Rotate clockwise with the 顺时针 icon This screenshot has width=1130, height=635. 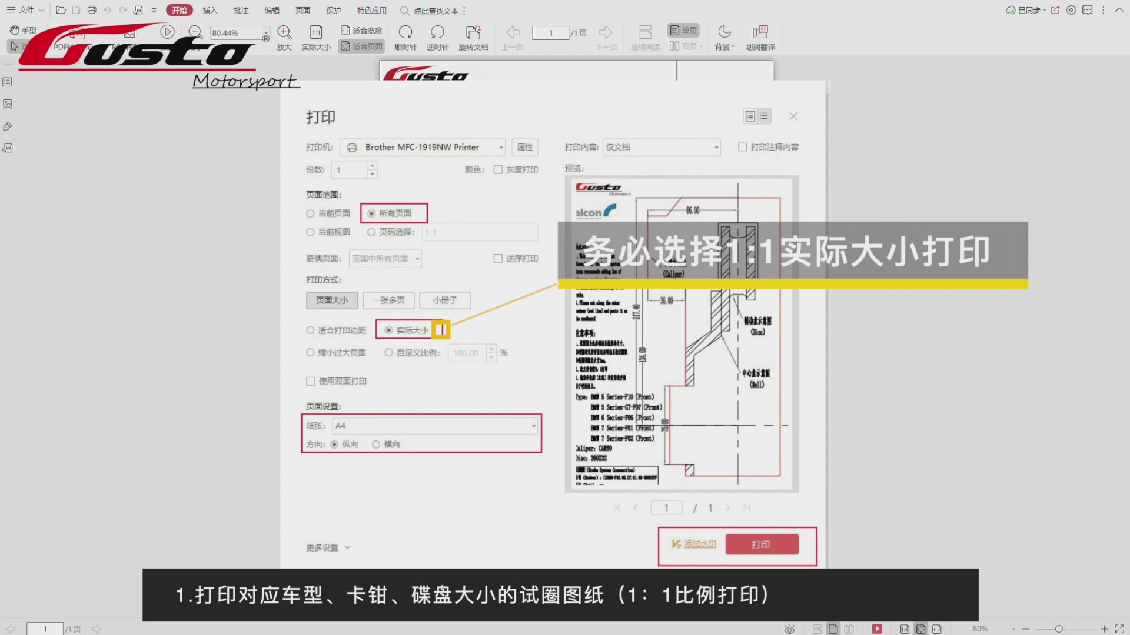pyautogui.click(x=406, y=32)
